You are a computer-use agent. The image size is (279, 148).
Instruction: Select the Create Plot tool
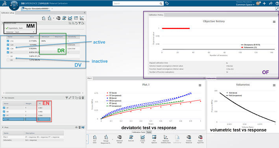pos(142,139)
